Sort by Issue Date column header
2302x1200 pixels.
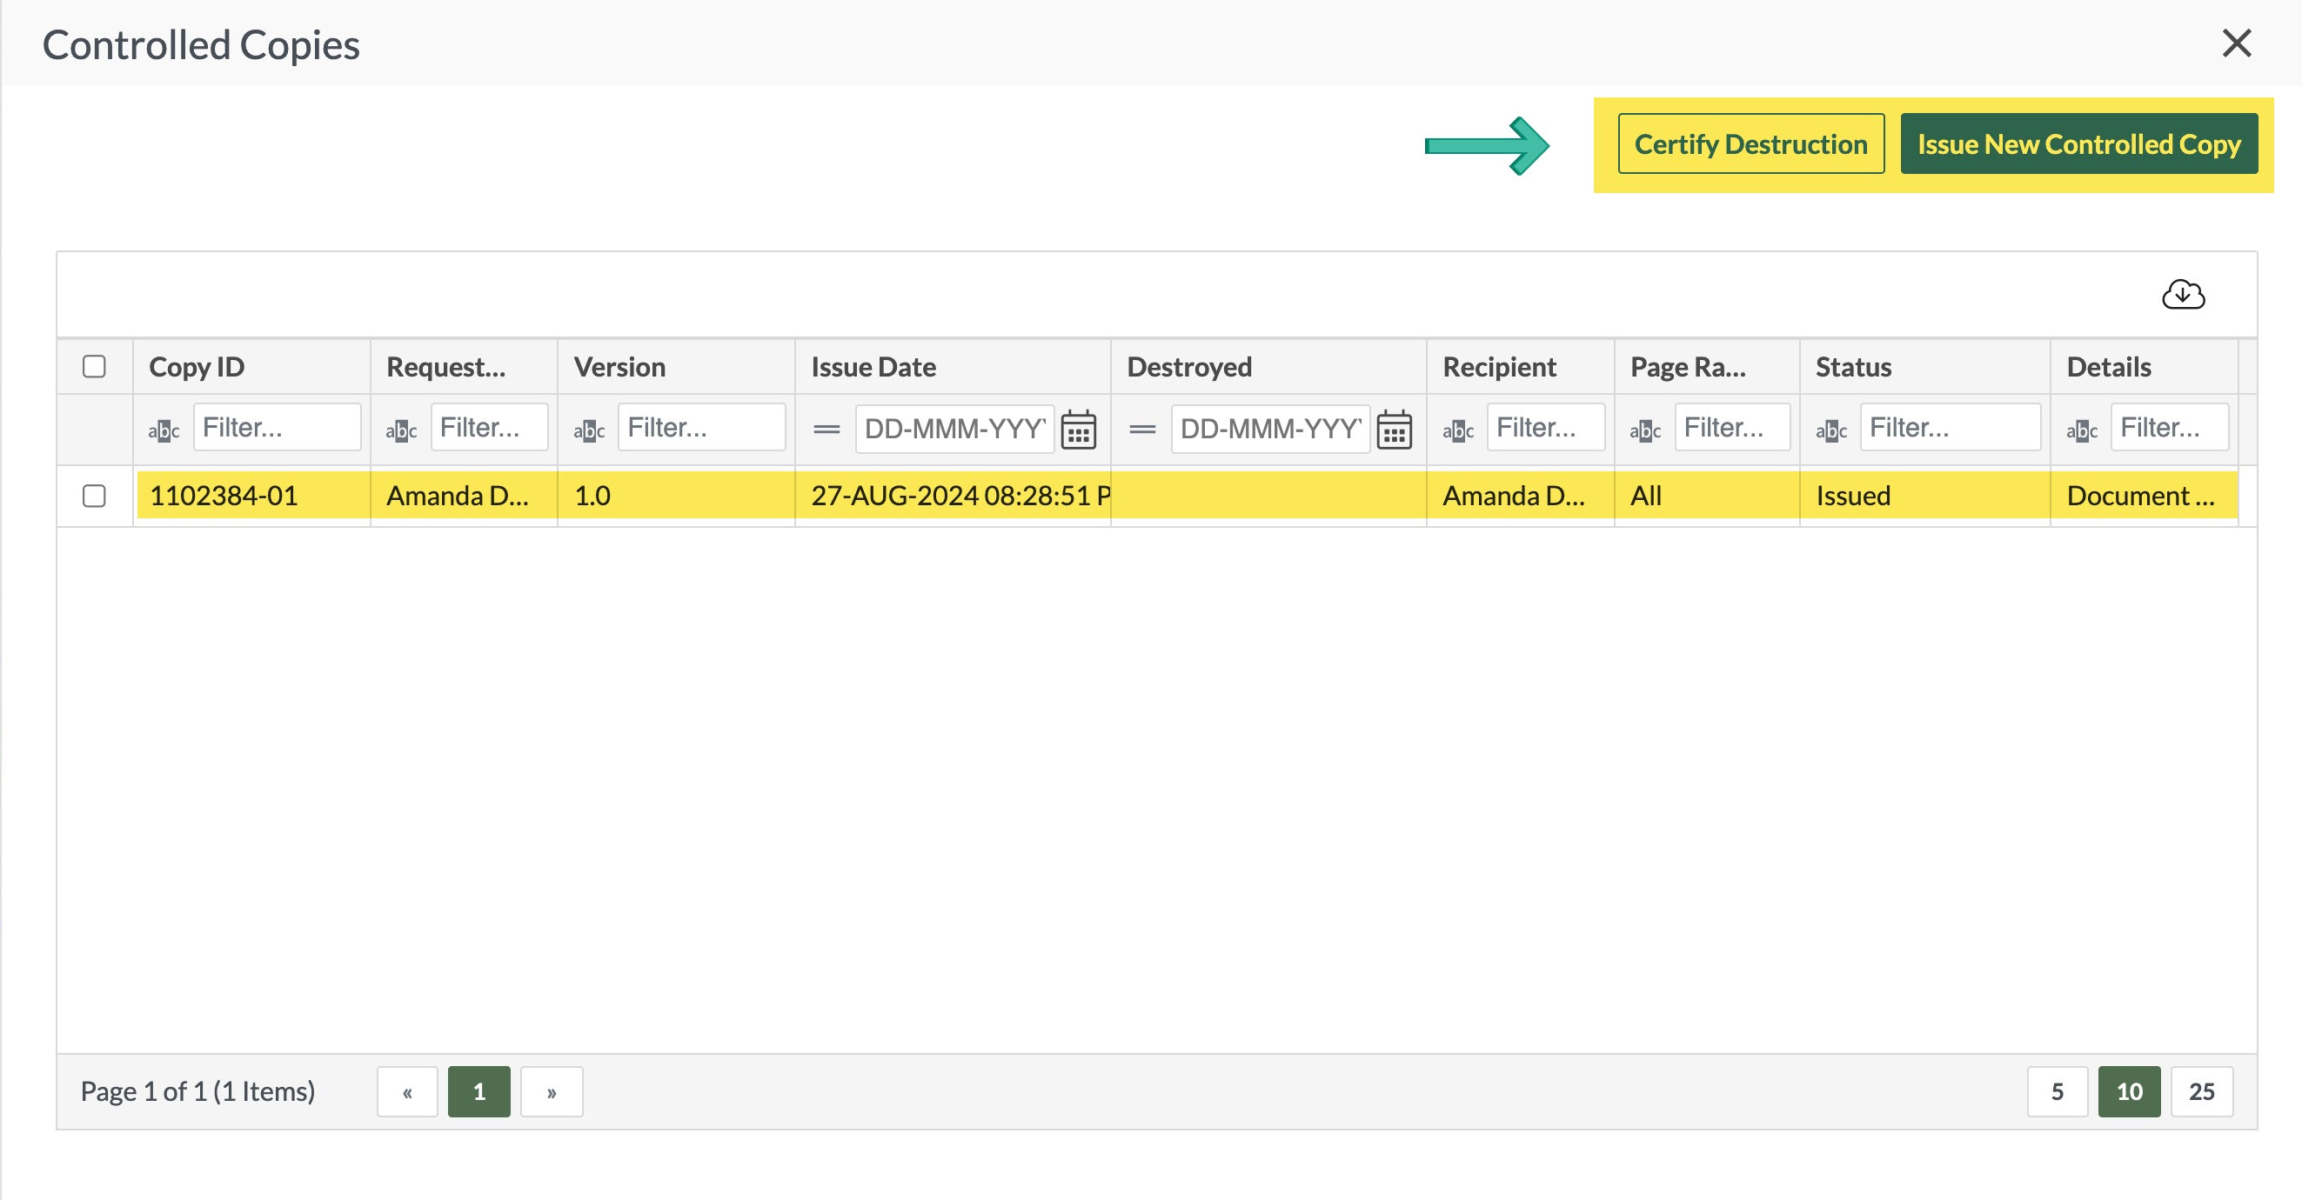[x=954, y=367]
